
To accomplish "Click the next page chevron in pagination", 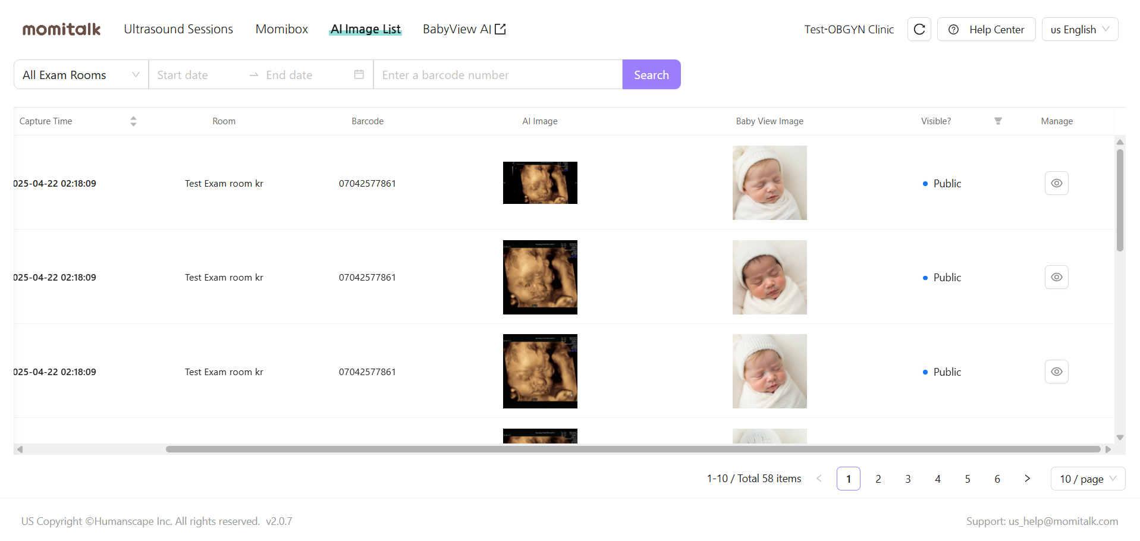I will tap(1027, 478).
